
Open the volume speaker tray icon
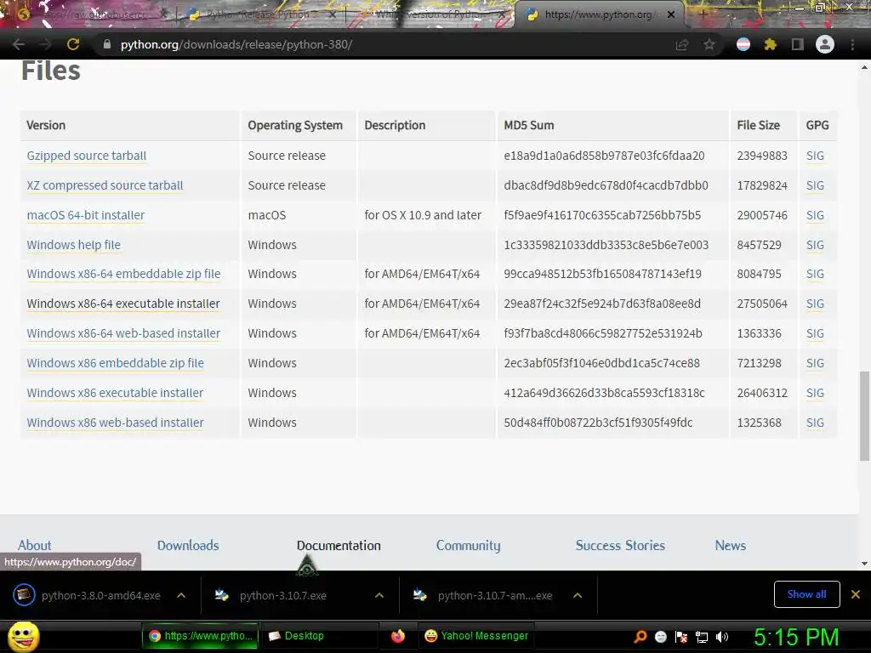click(721, 636)
